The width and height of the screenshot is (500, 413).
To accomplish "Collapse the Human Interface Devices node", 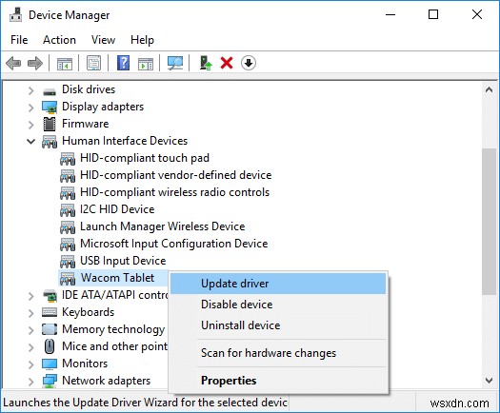I will tap(30, 141).
